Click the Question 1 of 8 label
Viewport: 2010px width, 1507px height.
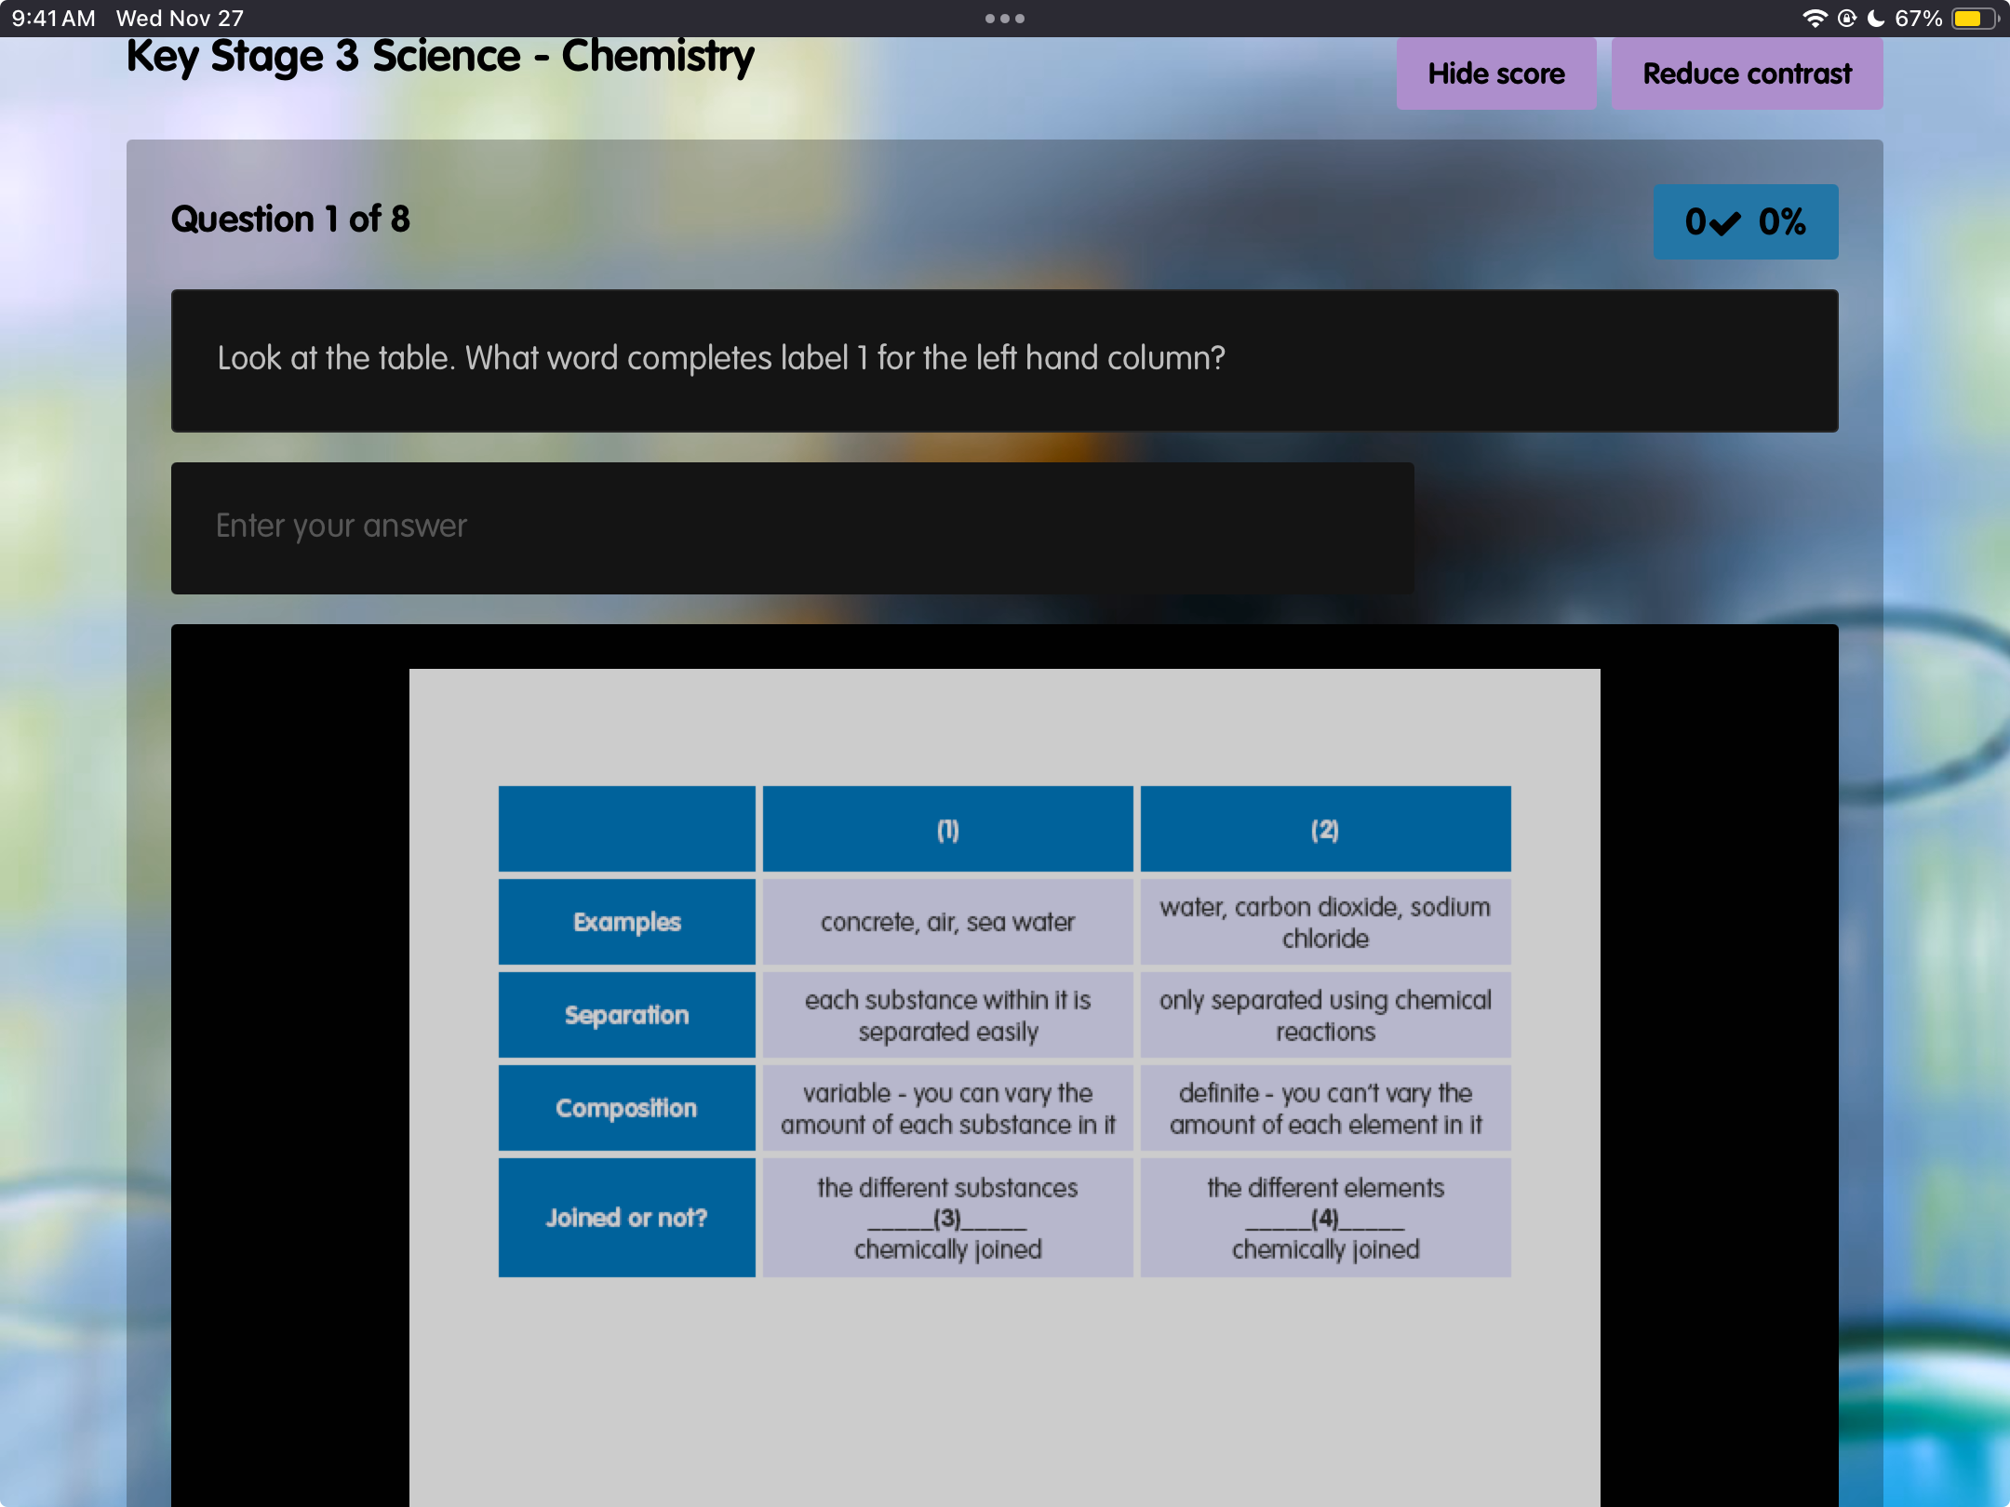[x=290, y=220]
